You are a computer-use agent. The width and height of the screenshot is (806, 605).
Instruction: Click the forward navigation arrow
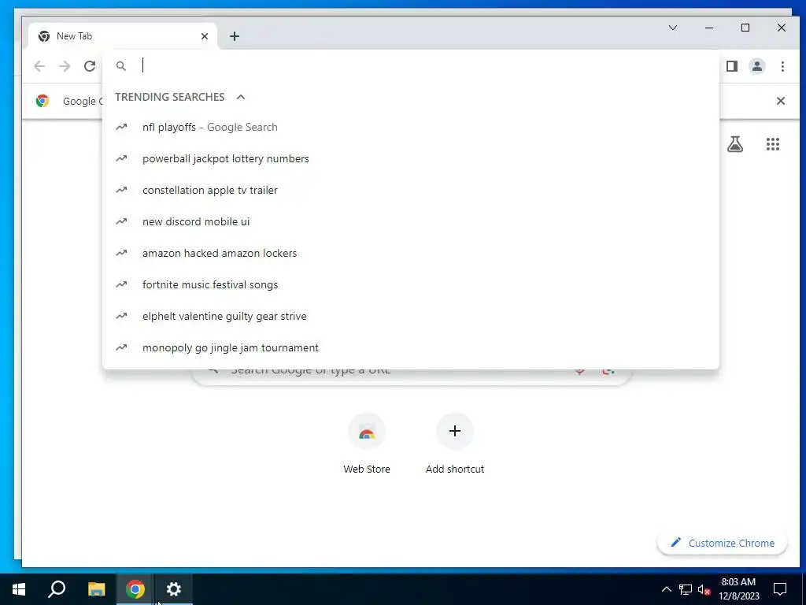point(65,66)
